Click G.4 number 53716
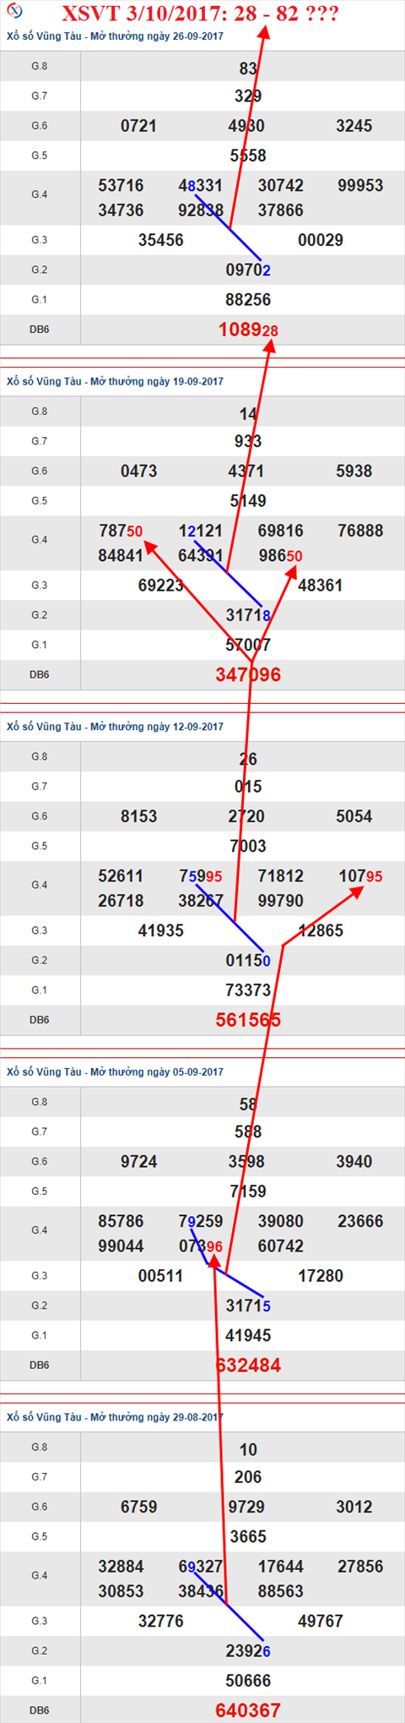 pyautogui.click(x=121, y=186)
